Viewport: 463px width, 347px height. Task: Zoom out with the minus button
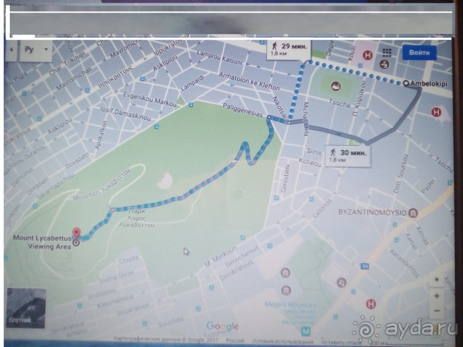437,311
